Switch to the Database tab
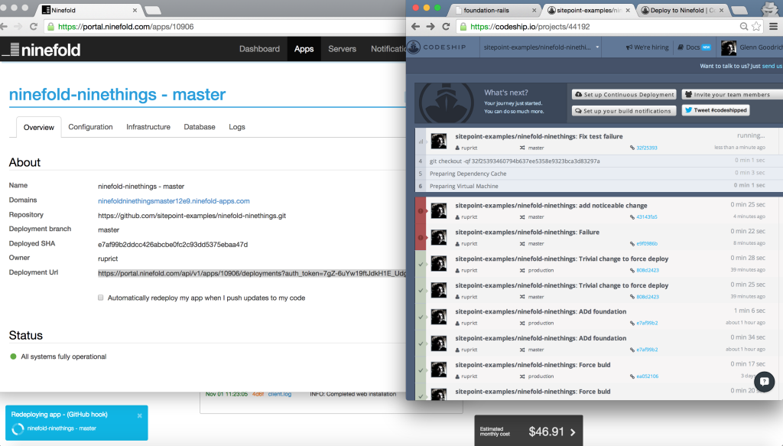Screen dimensions: 783x446 tap(200, 127)
